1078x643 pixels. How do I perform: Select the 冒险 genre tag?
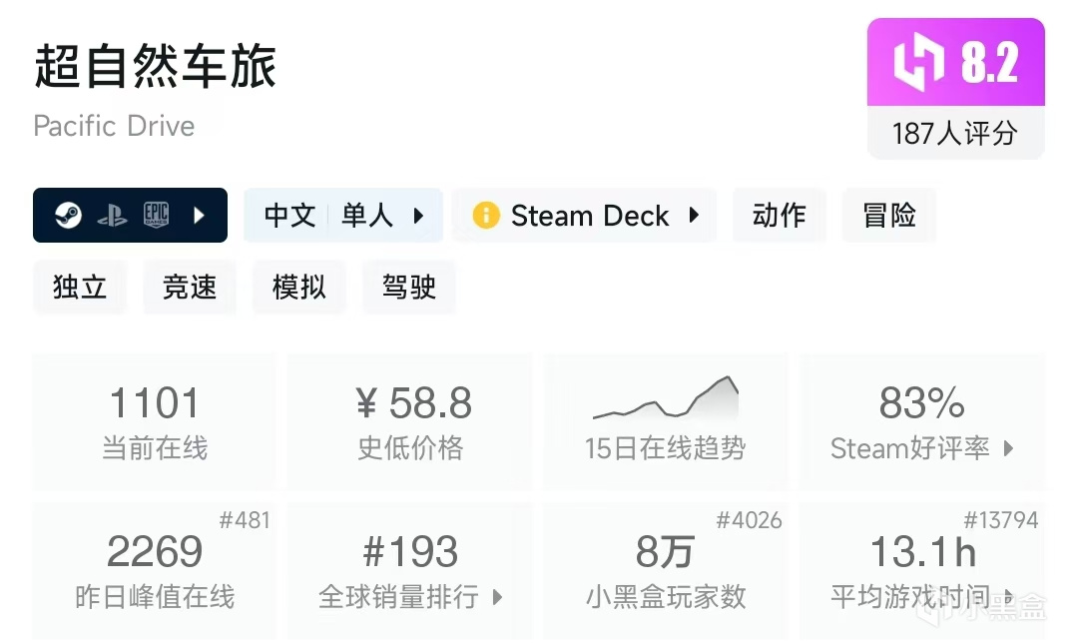point(888,215)
